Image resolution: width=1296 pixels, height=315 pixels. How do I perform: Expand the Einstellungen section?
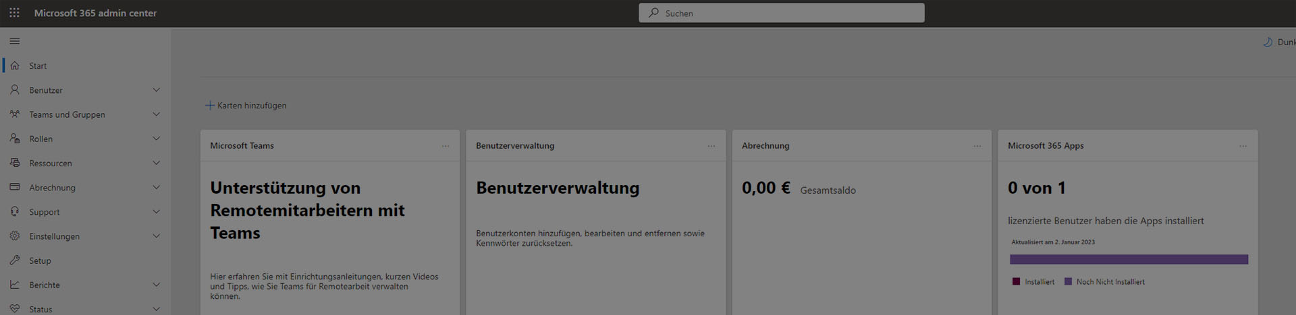pos(157,236)
